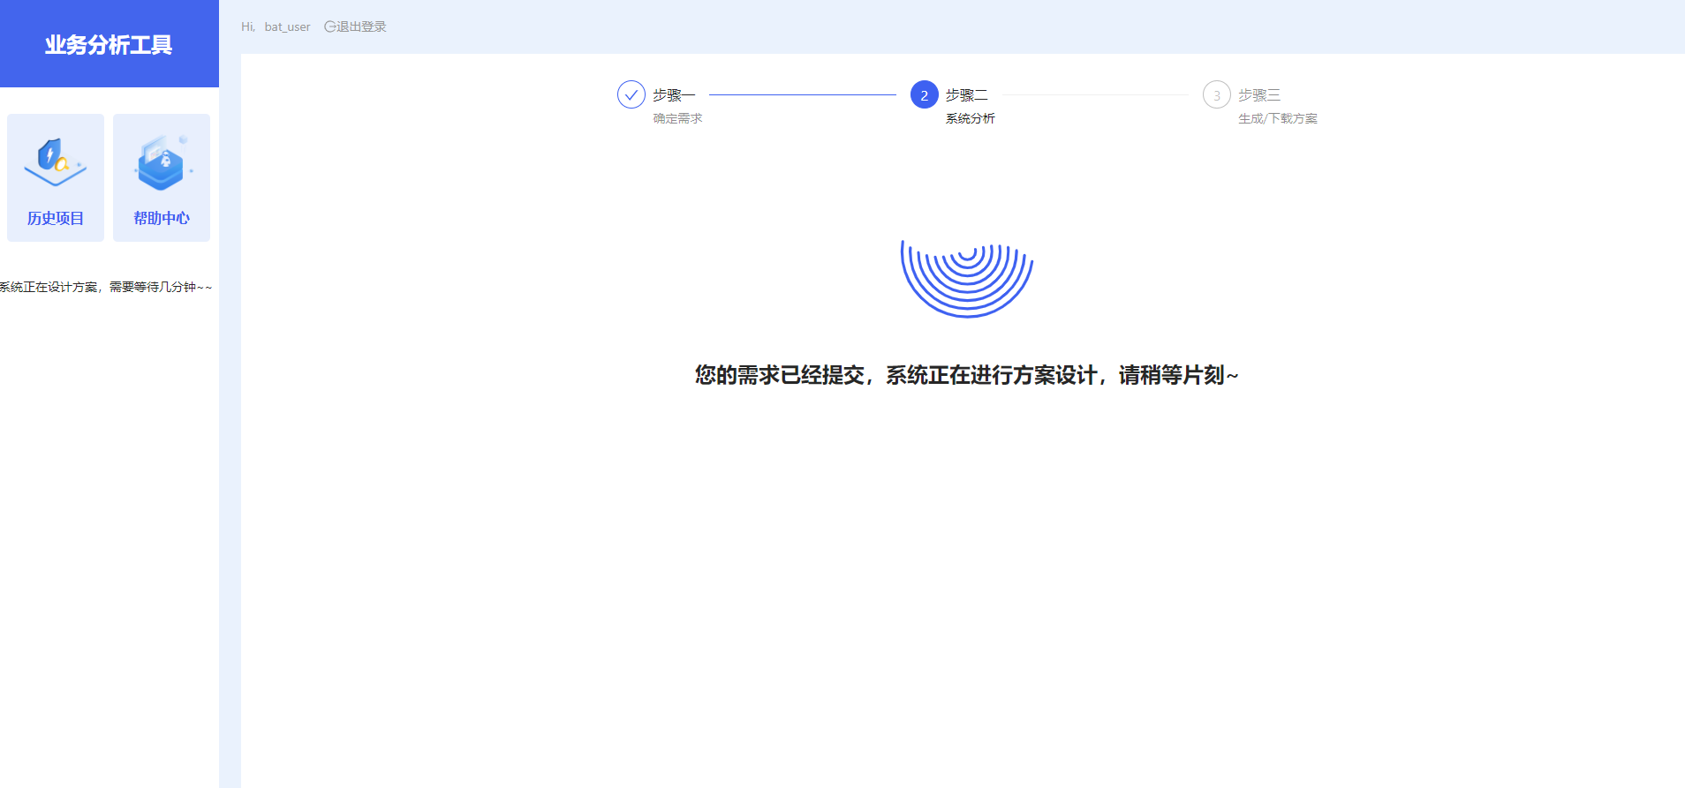Select the 步骤三 step title
Screen dimensions: 1685x788
pyautogui.click(x=1259, y=94)
